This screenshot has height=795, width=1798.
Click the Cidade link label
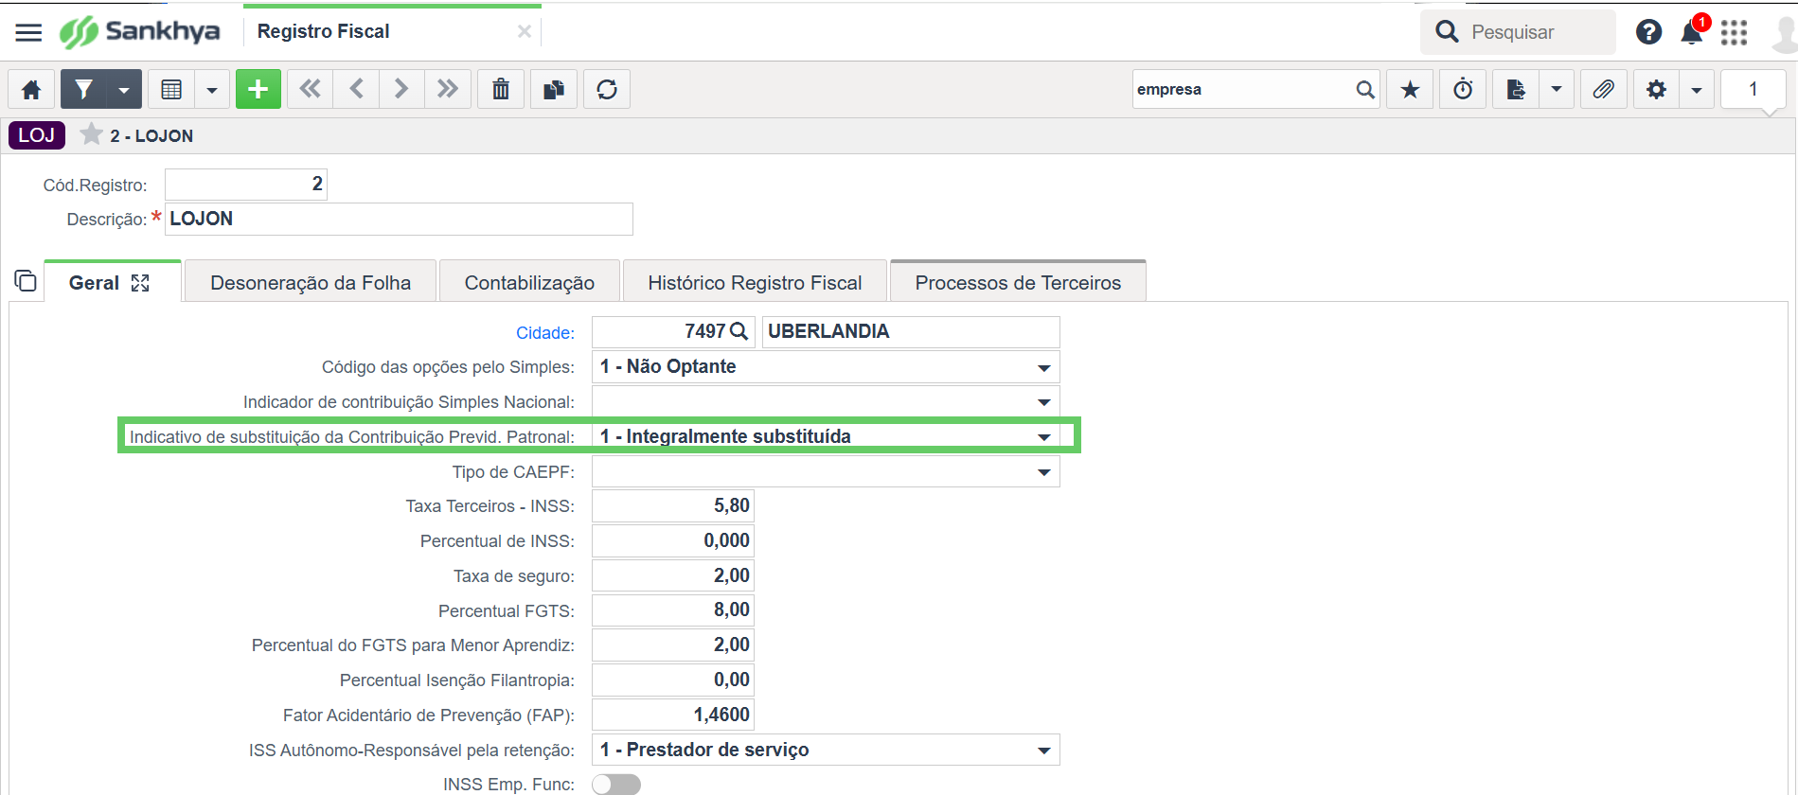pos(544,333)
